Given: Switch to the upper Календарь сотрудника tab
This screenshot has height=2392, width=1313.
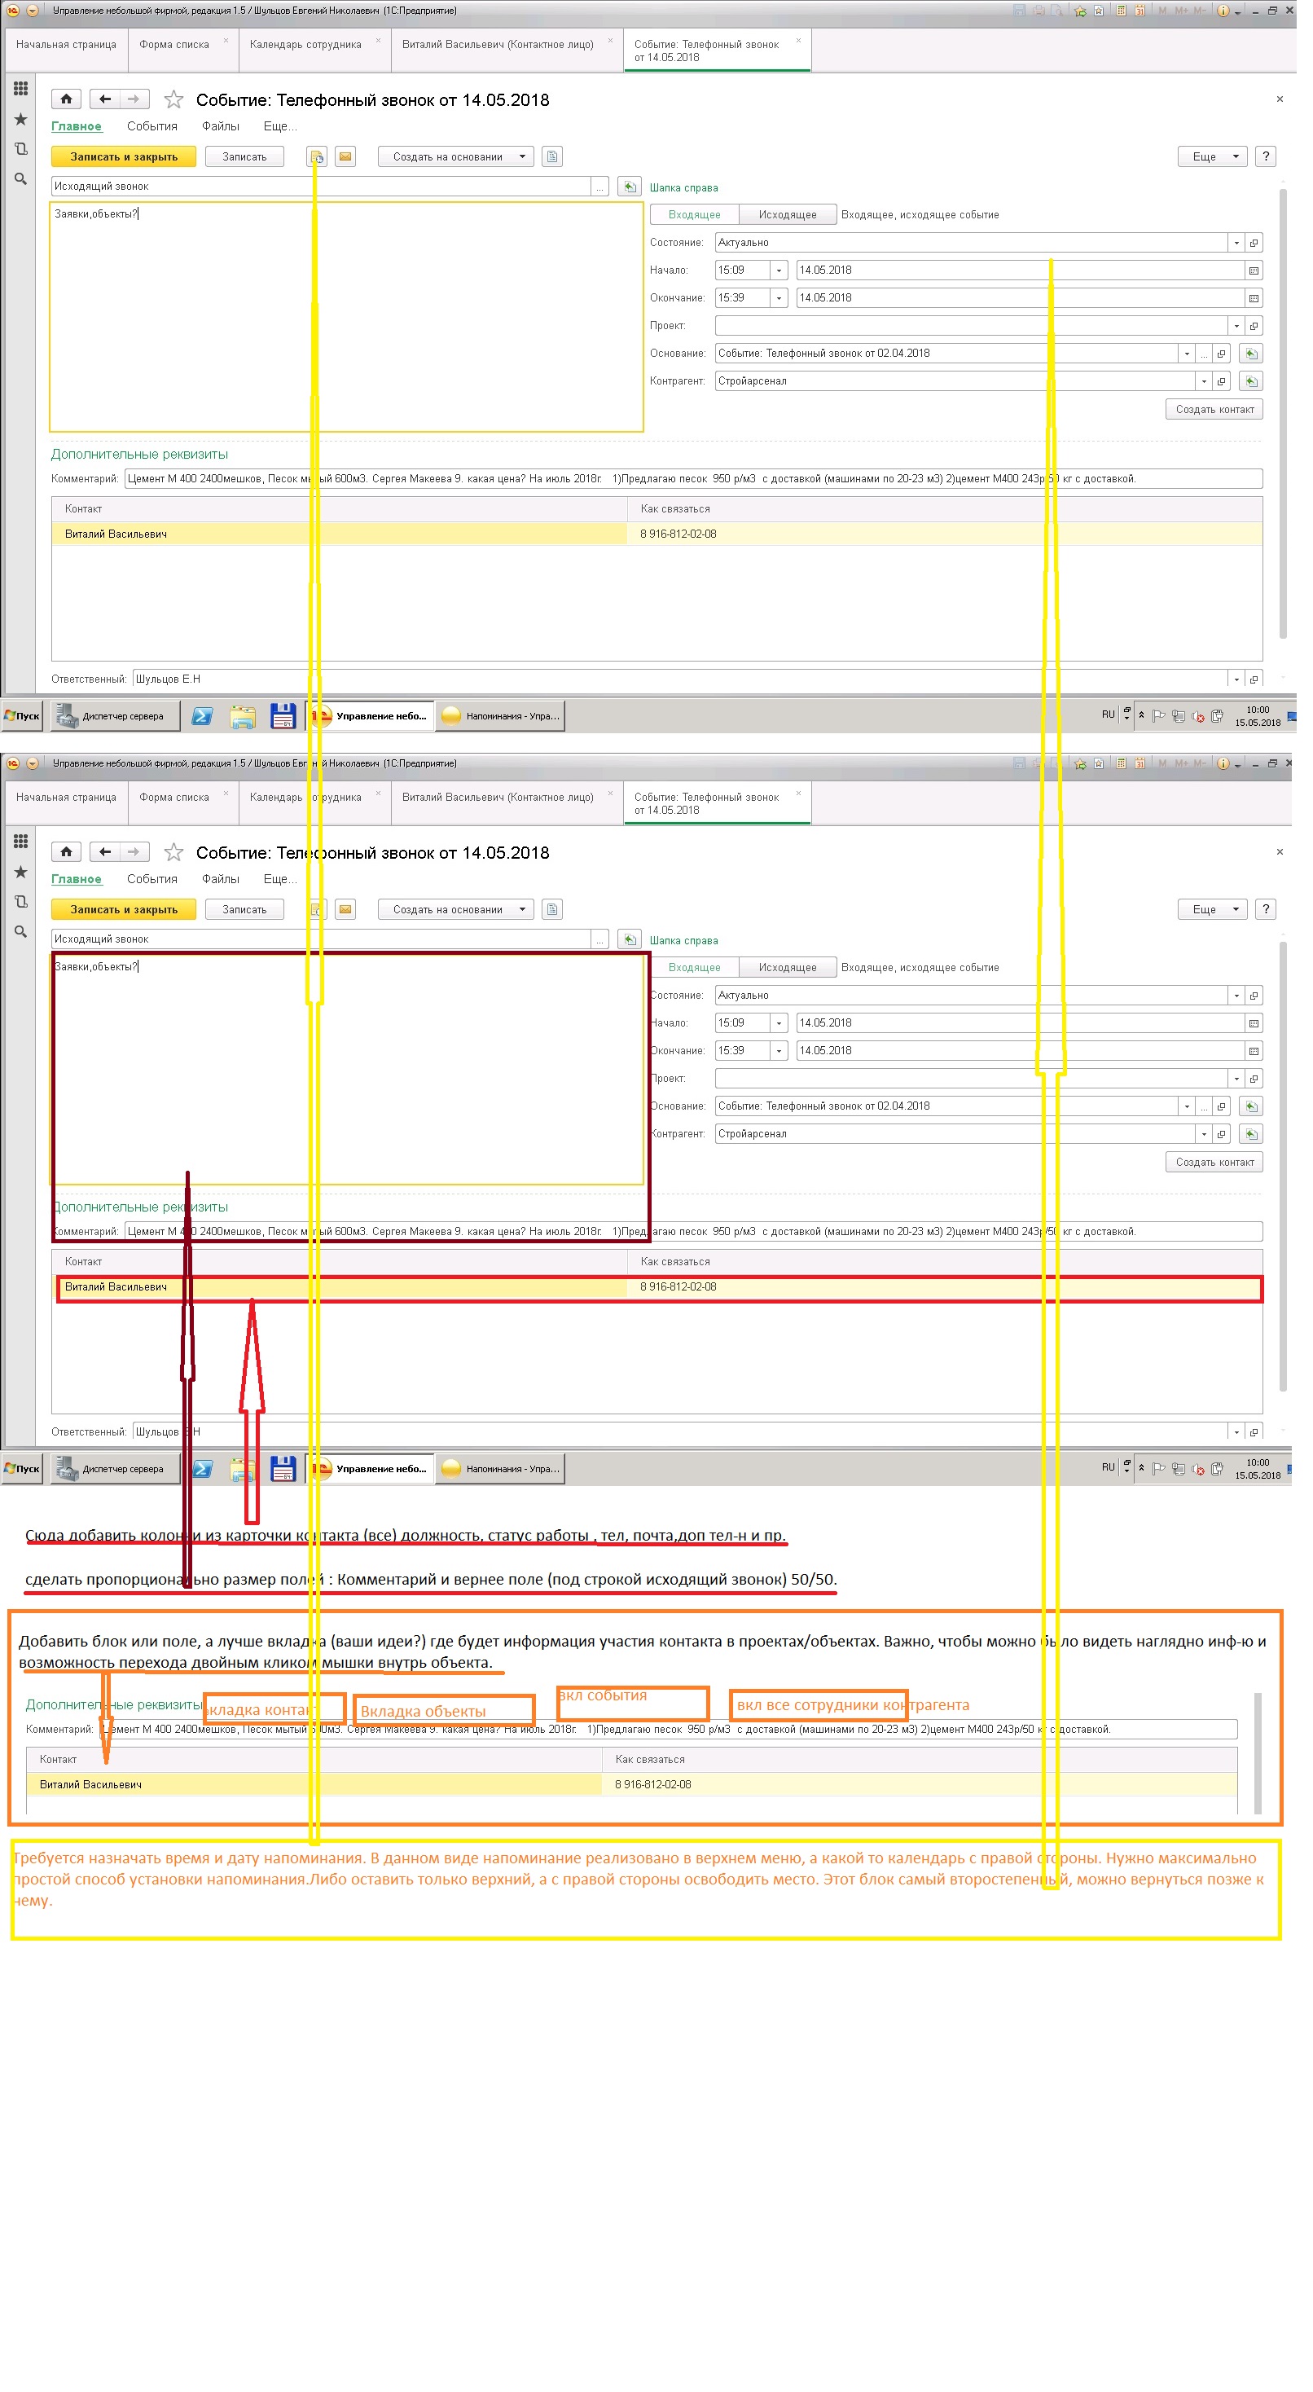Looking at the screenshot, I should (305, 45).
